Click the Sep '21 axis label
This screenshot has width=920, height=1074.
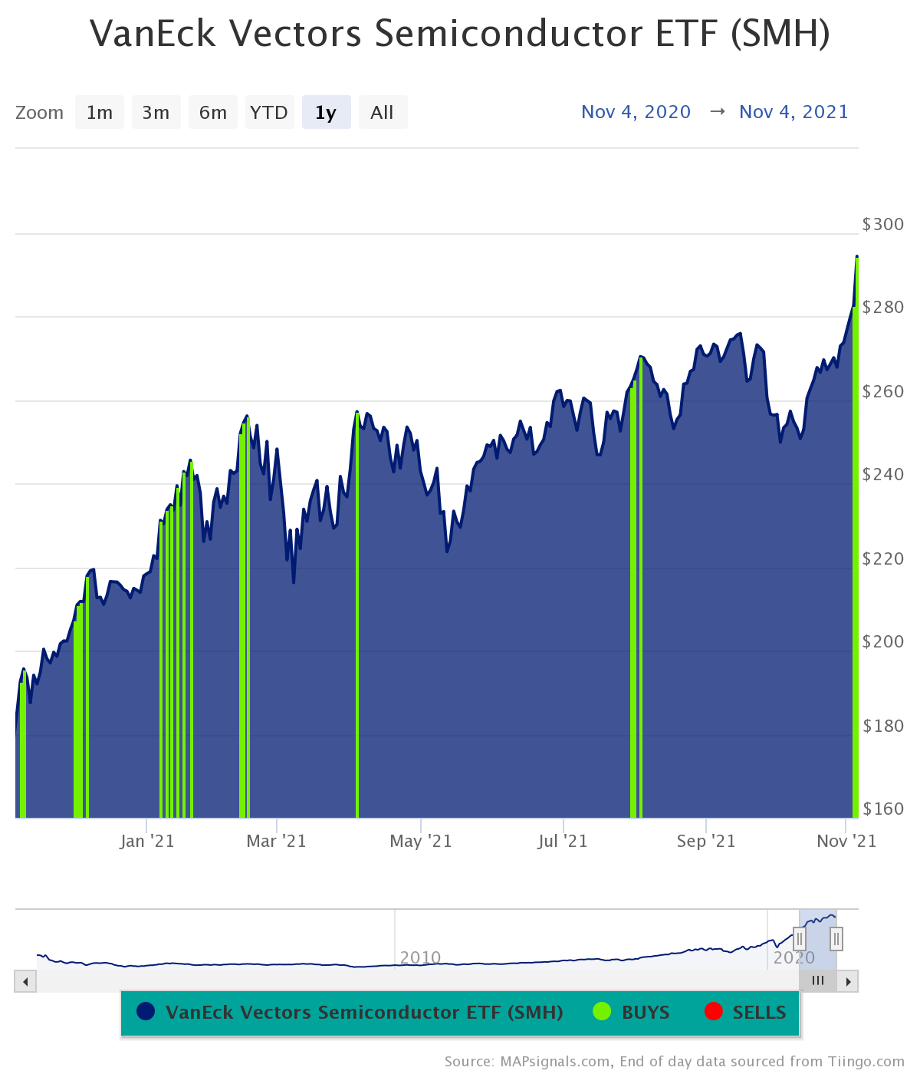[706, 842]
